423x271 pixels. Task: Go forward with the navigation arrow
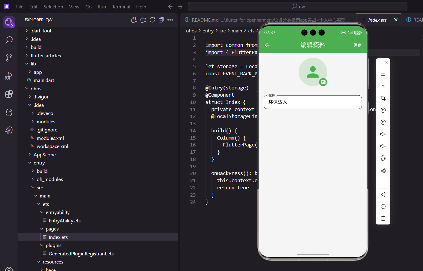pyautogui.click(x=180, y=7)
